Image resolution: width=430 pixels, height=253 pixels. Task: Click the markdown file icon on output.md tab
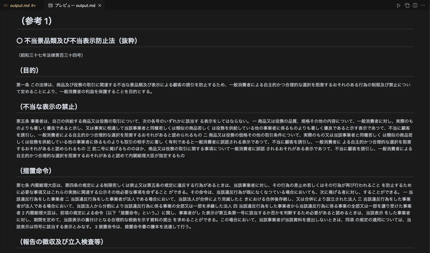coord(6,5)
